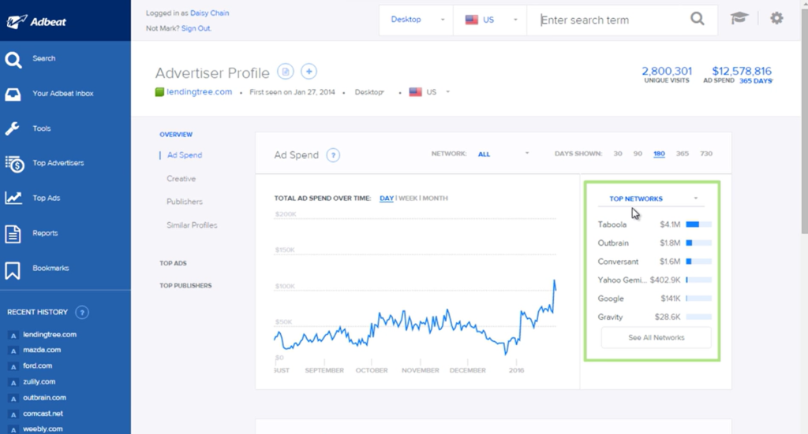Click the Outbrain spend bar
This screenshot has height=434, width=808.
pyautogui.click(x=699, y=243)
